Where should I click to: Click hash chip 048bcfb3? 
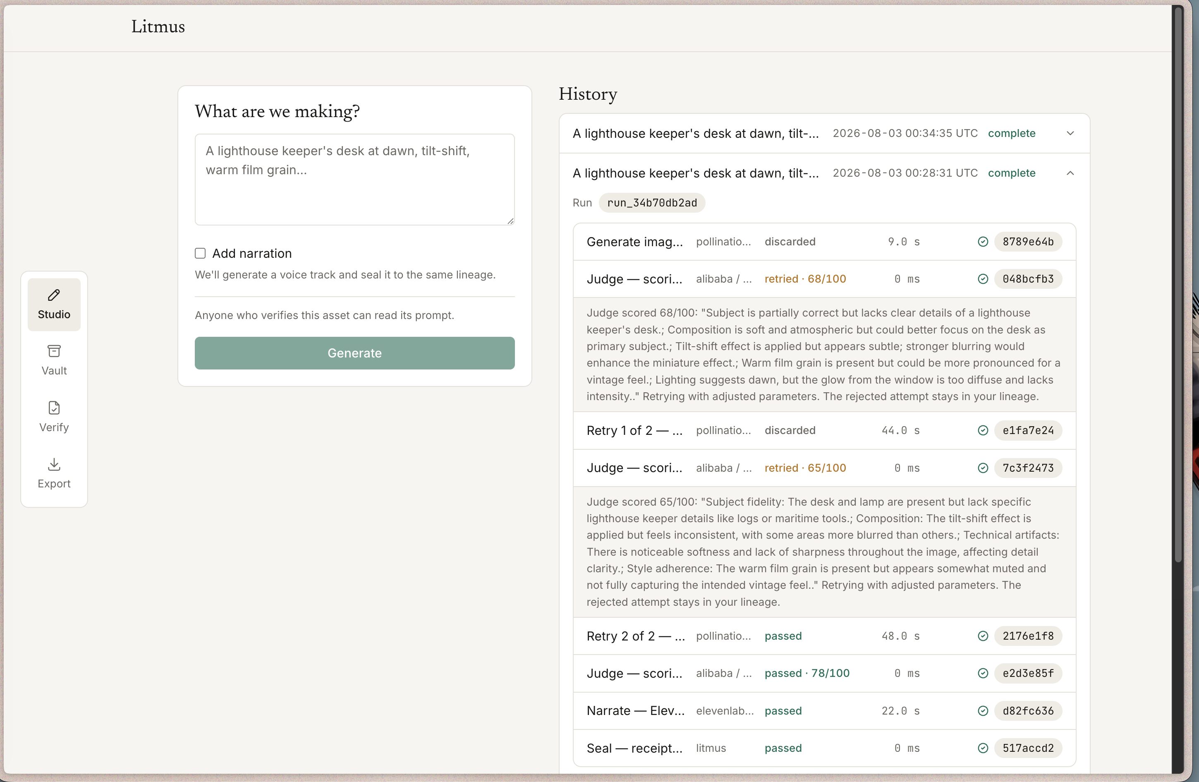tap(1028, 279)
